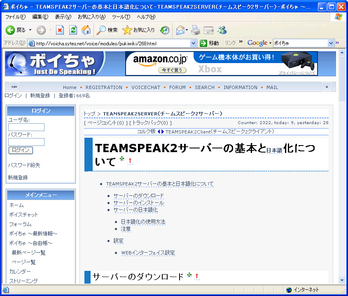Expand the address bar dropdown
Screen dimensions: 348x296
(x=193, y=43)
